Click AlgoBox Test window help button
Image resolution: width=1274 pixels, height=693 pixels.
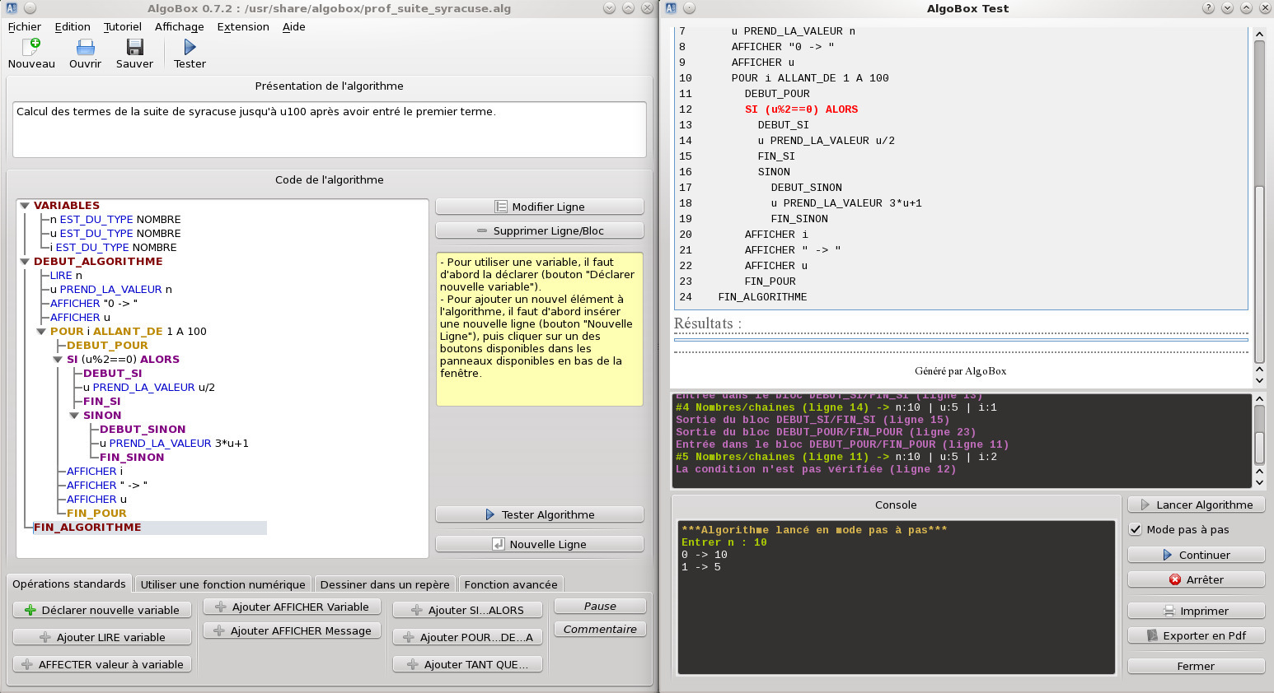click(x=1208, y=8)
